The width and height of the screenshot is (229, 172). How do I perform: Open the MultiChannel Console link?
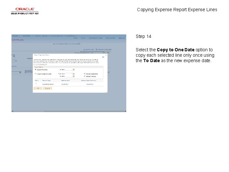click(96, 38)
